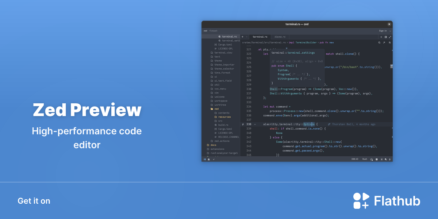This screenshot has width=438, height=219.
Task: Open the user menu chevron beside Sign in
Action: (390, 31)
